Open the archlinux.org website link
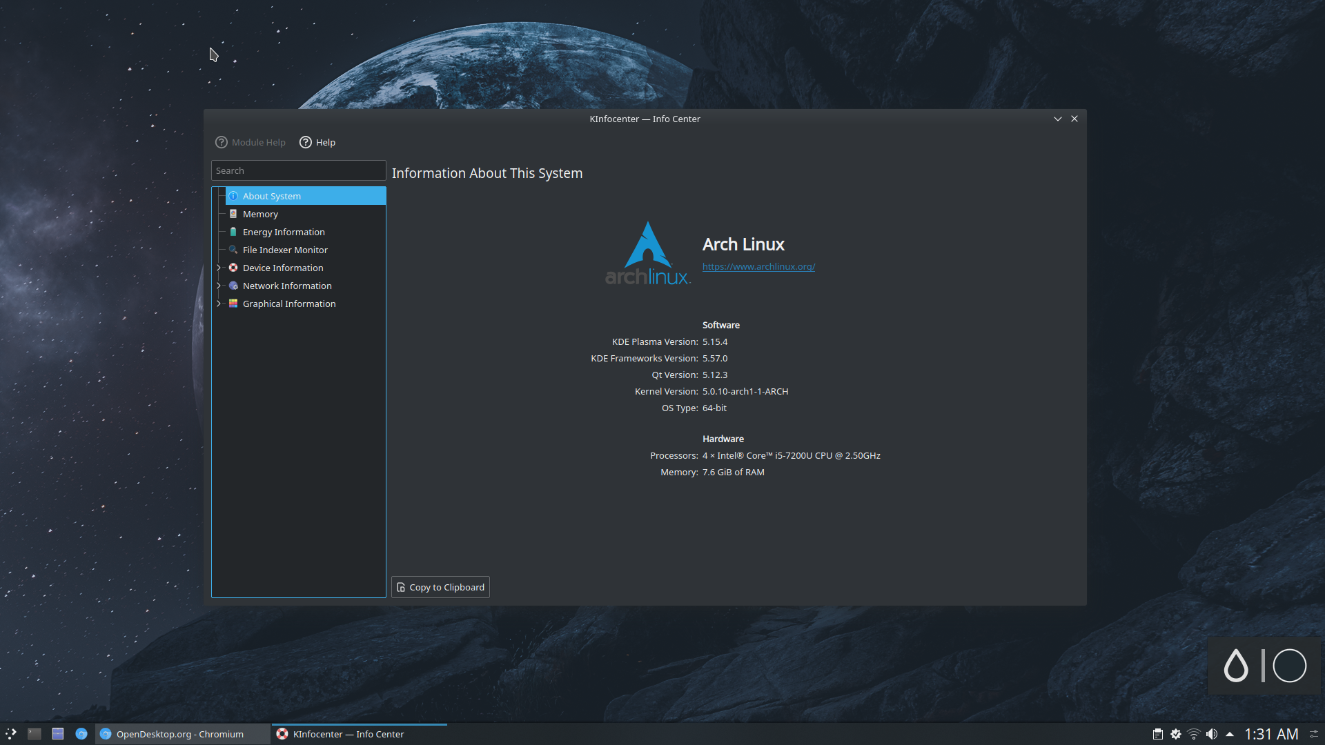 (x=758, y=266)
